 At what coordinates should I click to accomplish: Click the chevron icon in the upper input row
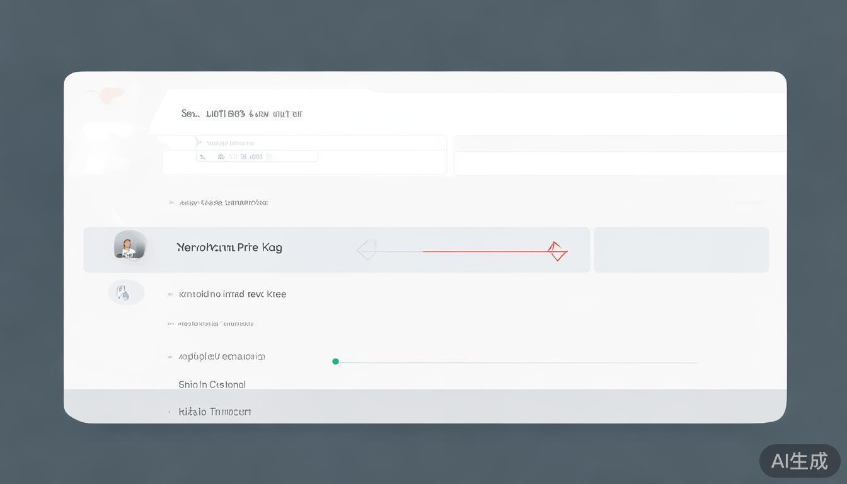tap(197, 142)
